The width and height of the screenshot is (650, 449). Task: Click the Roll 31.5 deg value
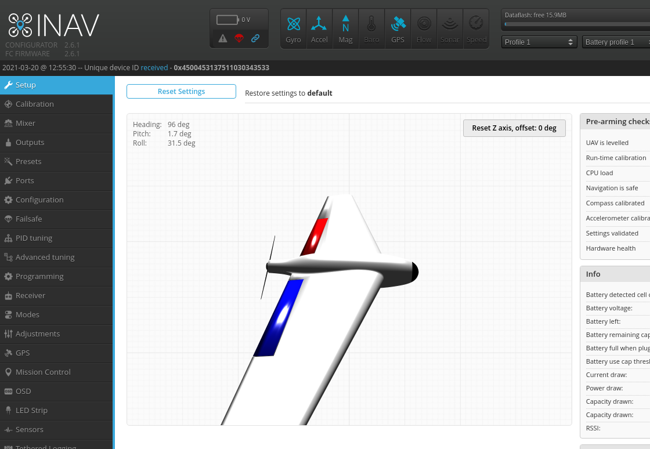tap(182, 143)
